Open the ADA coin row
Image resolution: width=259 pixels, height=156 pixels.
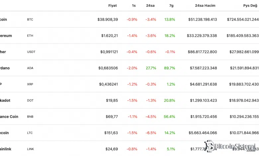[30, 68]
